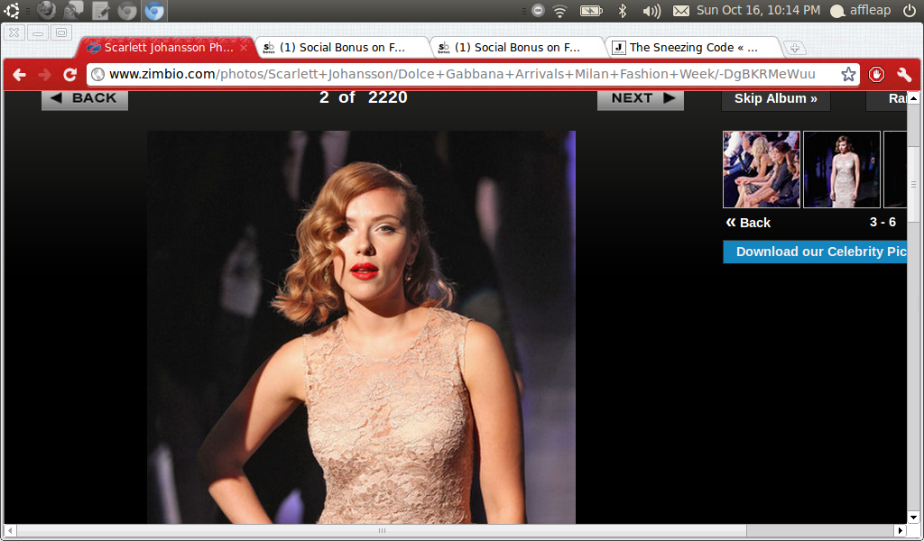Open the affleap user menu
Screen dimensions: 924x541
860,11
